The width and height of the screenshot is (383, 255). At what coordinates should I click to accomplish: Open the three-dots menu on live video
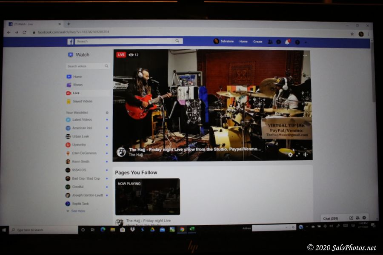[x=305, y=55]
